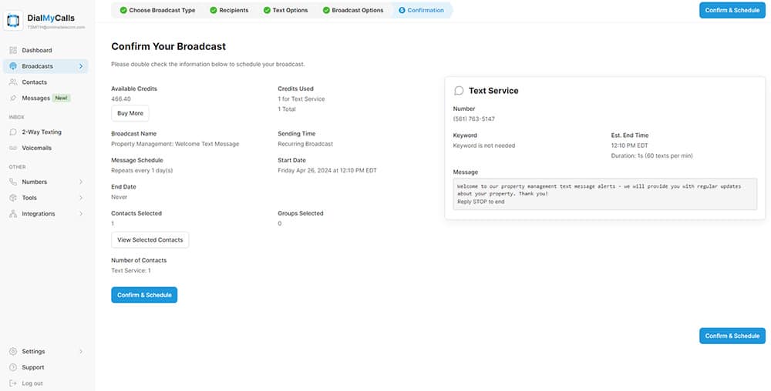Return to the Recipients step

pos(229,10)
